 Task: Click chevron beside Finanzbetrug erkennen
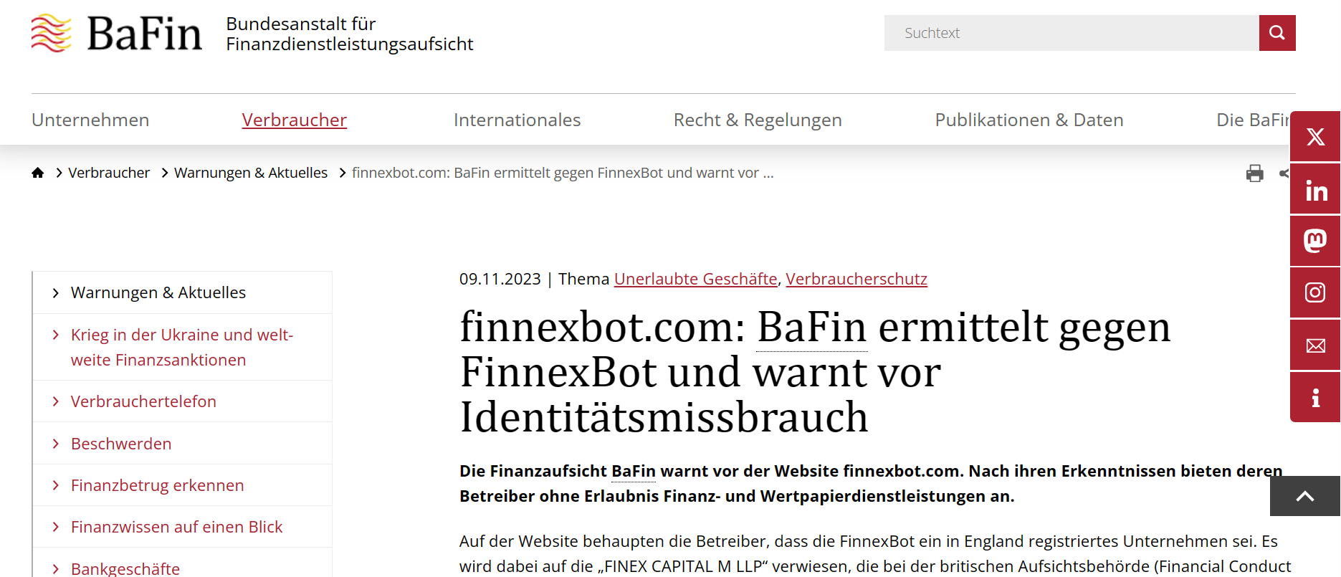pyautogui.click(x=55, y=485)
